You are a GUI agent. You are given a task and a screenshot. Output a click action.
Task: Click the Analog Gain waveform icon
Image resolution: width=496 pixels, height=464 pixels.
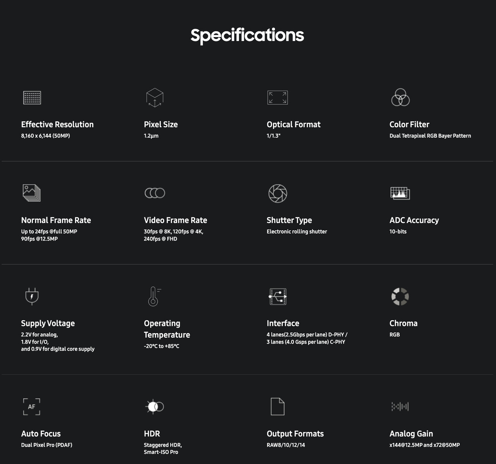(x=400, y=406)
